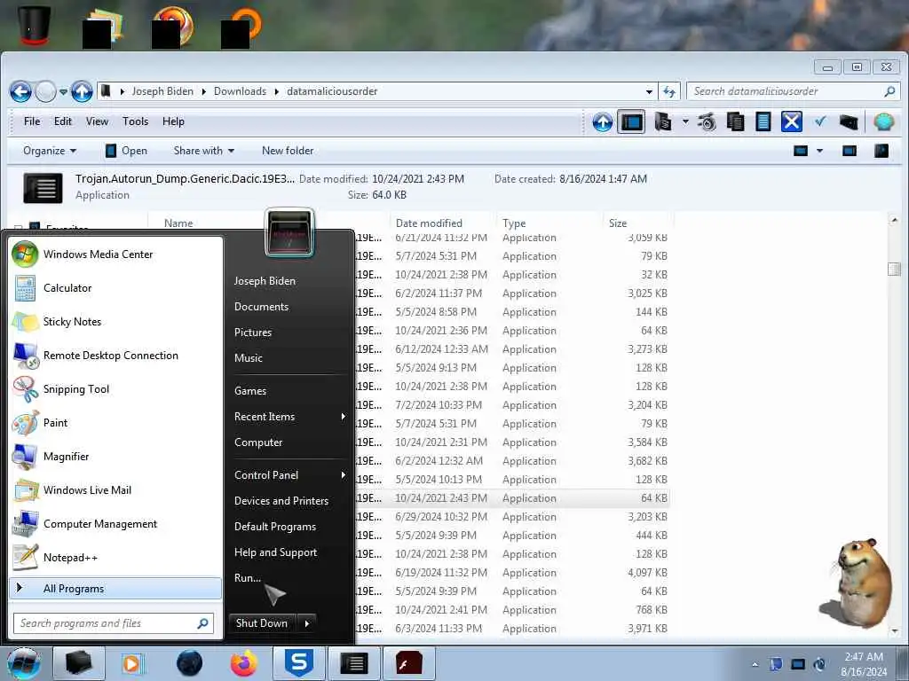Open the Tools menu

click(x=135, y=121)
